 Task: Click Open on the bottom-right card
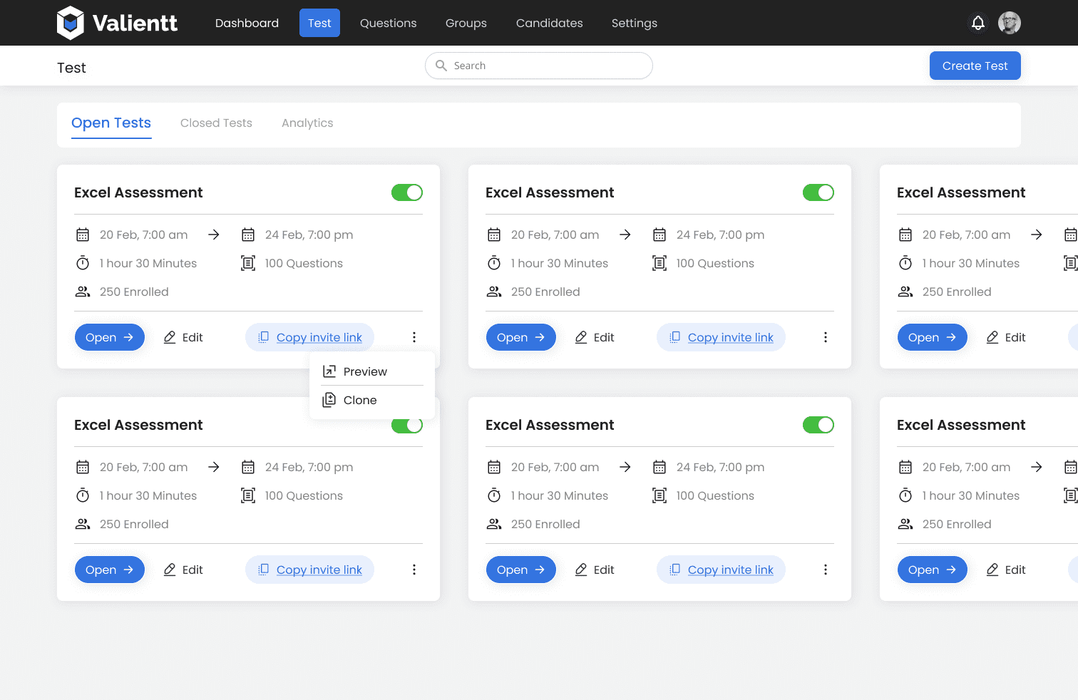(933, 570)
